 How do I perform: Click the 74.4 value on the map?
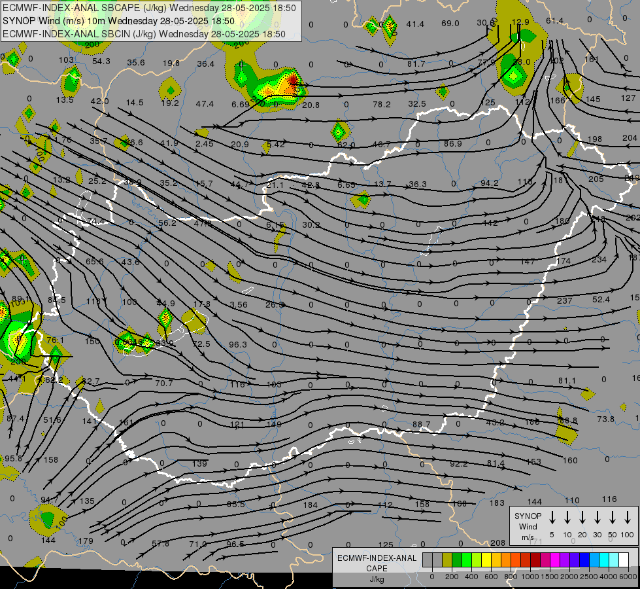pyautogui.click(x=96, y=221)
